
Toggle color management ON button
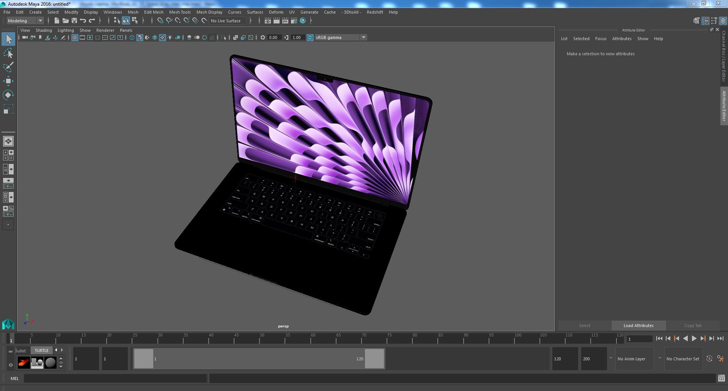click(x=310, y=37)
